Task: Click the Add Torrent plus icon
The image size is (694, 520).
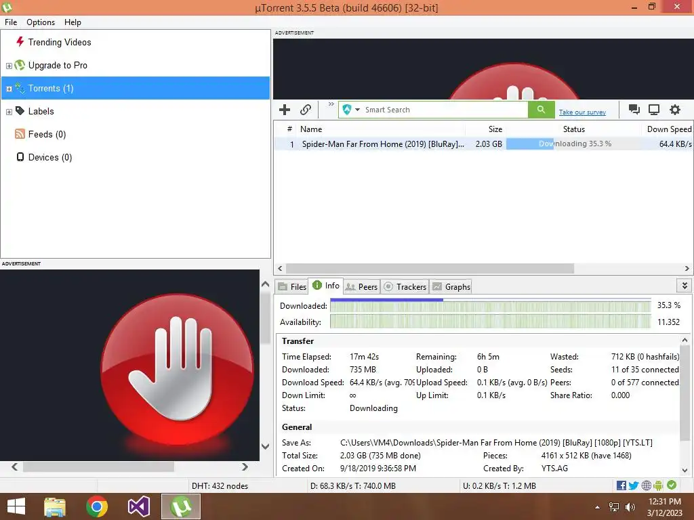Action: tap(285, 110)
